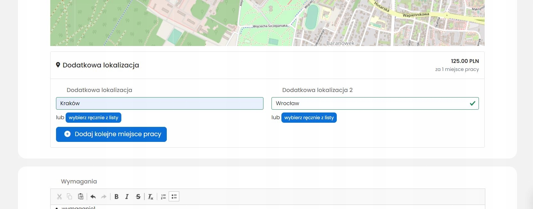Click the Paste icon in editor toolbar
Viewport: 533px width, 209px height.
(x=81, y=197)
